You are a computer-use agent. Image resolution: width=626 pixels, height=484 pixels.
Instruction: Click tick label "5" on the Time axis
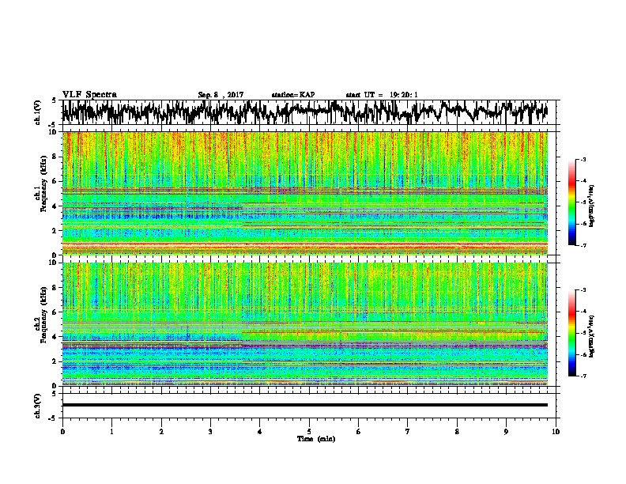point(309,432)
